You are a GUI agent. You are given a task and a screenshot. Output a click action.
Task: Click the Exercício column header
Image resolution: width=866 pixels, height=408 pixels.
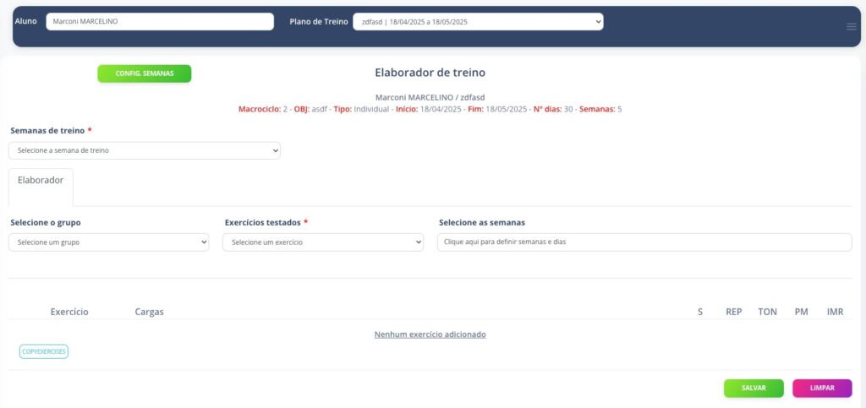coord(69,312)
